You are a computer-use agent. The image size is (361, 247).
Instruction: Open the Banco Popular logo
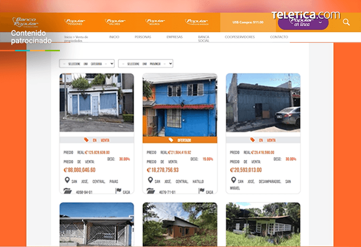coord(25,22)
